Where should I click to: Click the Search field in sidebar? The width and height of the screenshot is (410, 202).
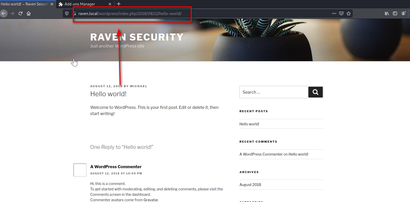274,92
